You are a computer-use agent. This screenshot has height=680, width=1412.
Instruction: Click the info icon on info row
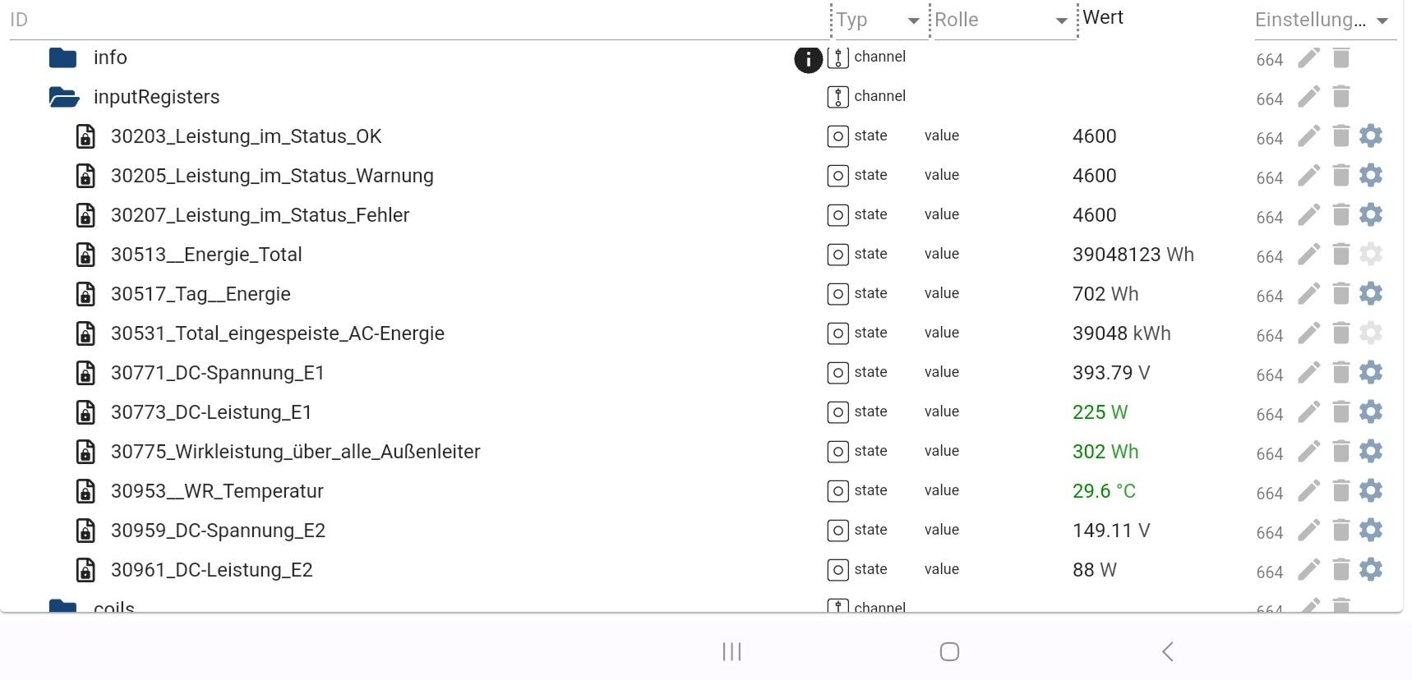[x=808, y=59]
